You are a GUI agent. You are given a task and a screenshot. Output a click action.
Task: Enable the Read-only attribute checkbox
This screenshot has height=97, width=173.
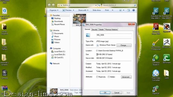pos(97,77)
